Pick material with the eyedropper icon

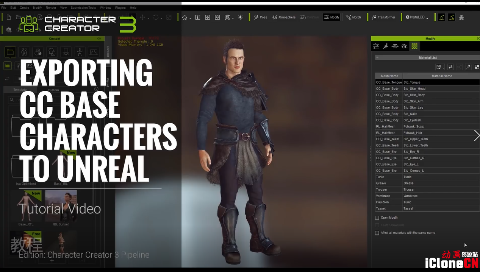(x=468, y=67)
